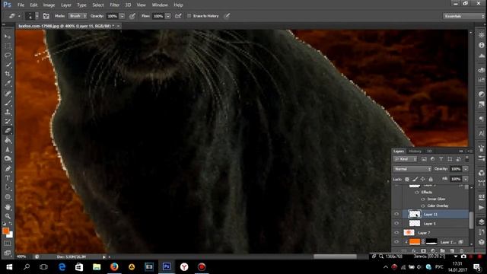Toggle lock position icon

(x=423, y=180)
